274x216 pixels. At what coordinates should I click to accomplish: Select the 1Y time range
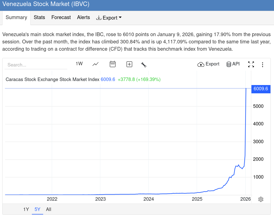tap(26, 209)
